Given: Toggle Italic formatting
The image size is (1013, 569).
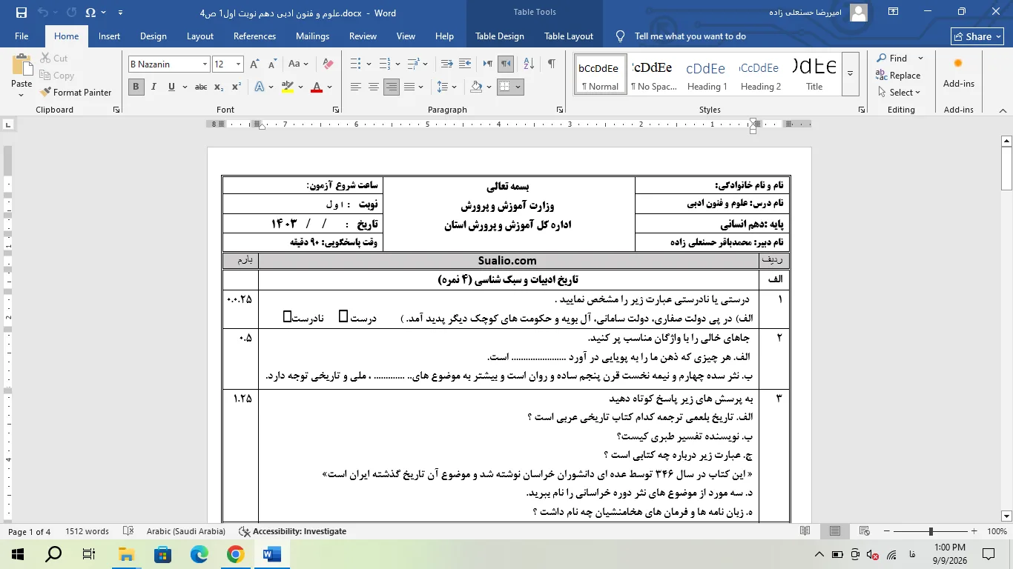Looking at the screenshot, I should (x=154, y=87).
